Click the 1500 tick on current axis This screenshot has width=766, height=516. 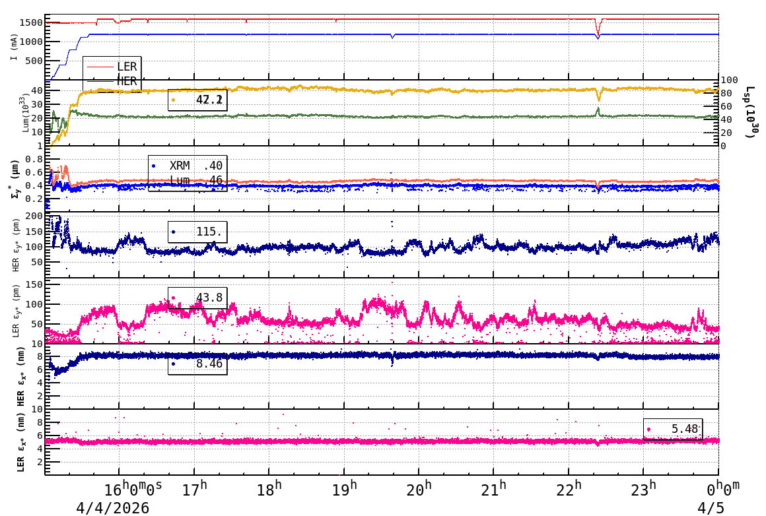31,22
